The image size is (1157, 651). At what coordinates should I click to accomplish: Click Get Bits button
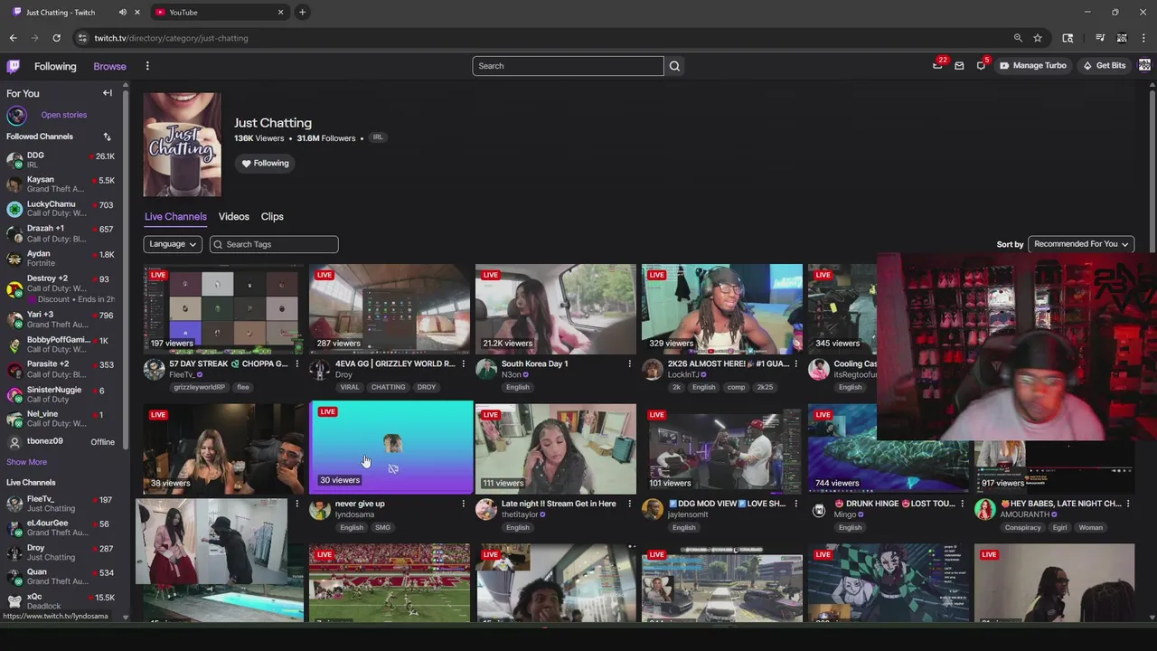point(1104,66)
